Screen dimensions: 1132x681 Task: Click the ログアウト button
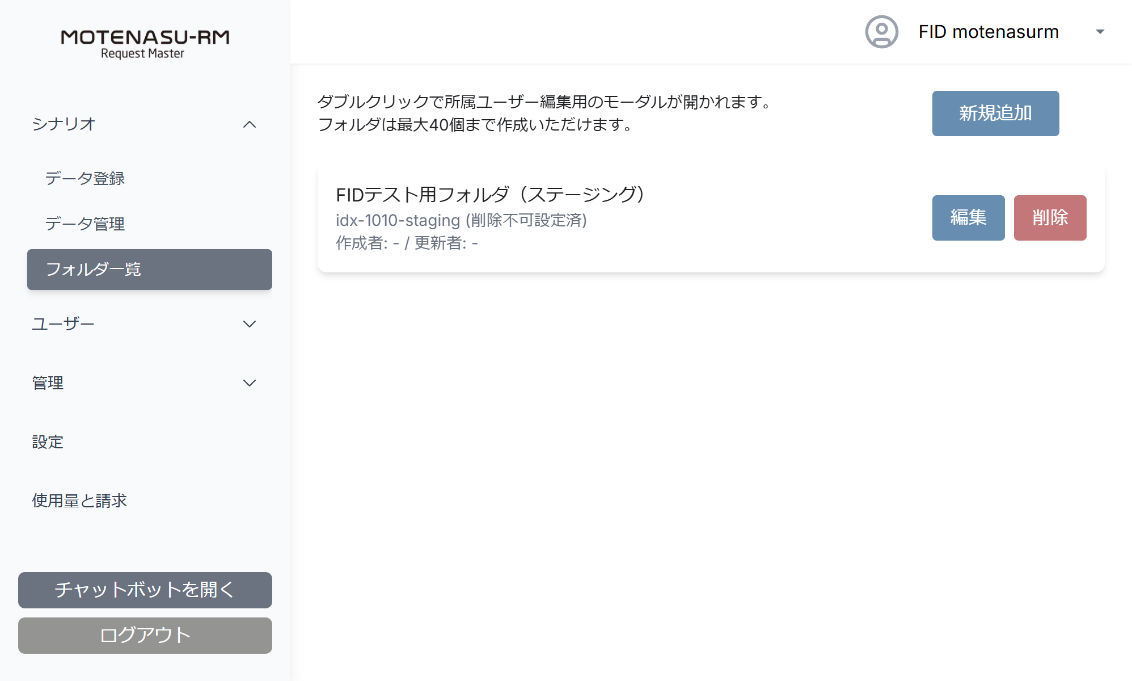(x=145, y=636)
